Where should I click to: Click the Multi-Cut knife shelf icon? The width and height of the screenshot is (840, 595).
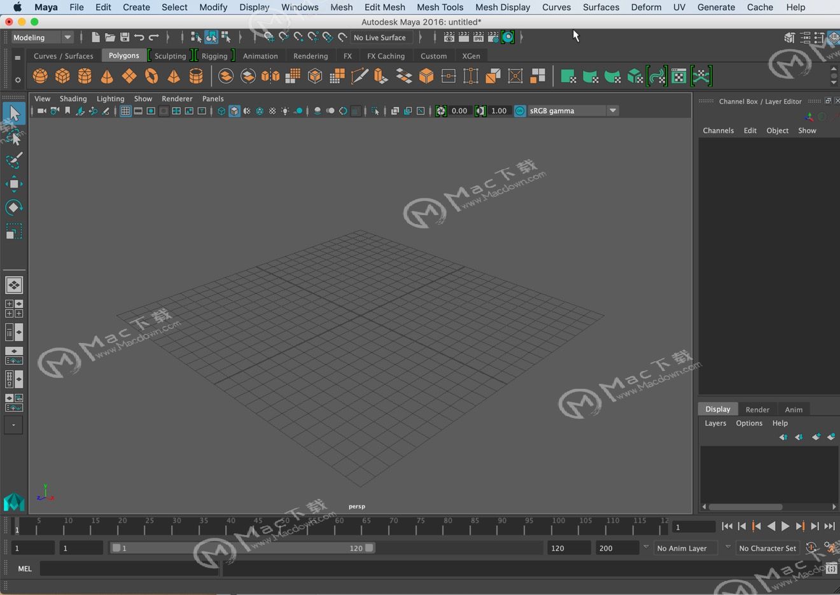[x=360, y=76]
